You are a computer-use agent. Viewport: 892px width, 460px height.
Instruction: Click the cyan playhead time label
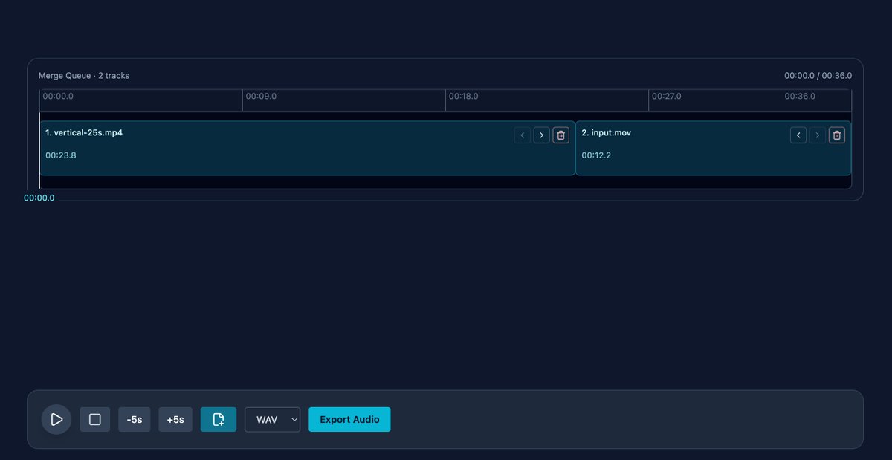[x=39, y=198]
